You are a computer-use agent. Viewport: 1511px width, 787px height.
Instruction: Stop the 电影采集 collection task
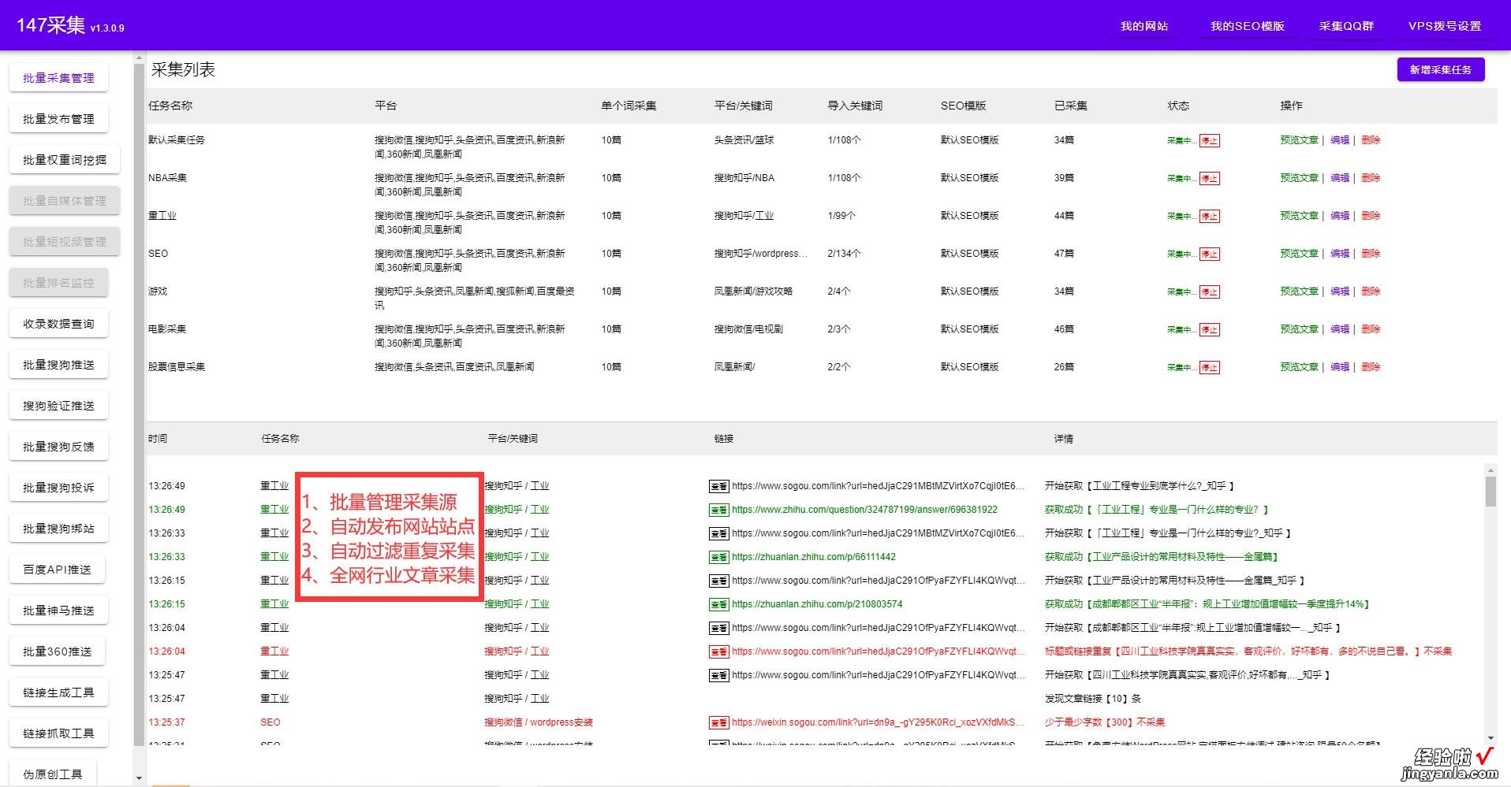(x=1210, y=330)
